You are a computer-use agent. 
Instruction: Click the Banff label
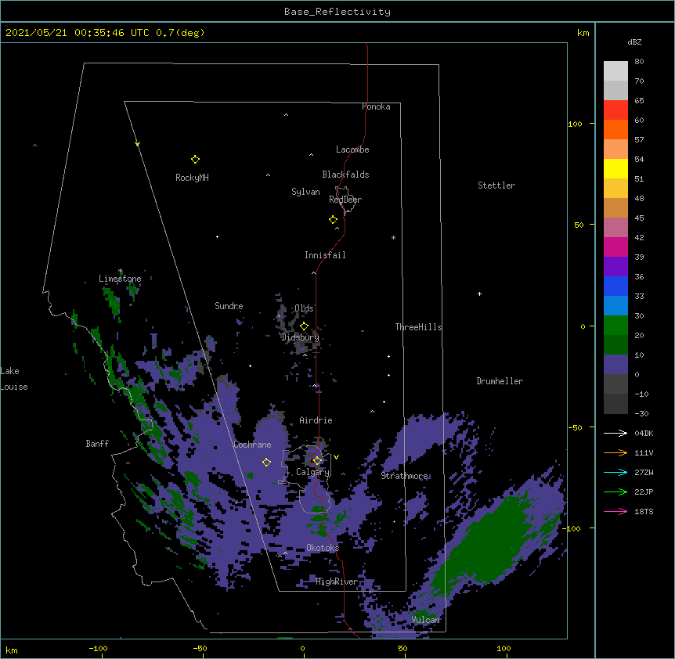[x=97, y=444]
